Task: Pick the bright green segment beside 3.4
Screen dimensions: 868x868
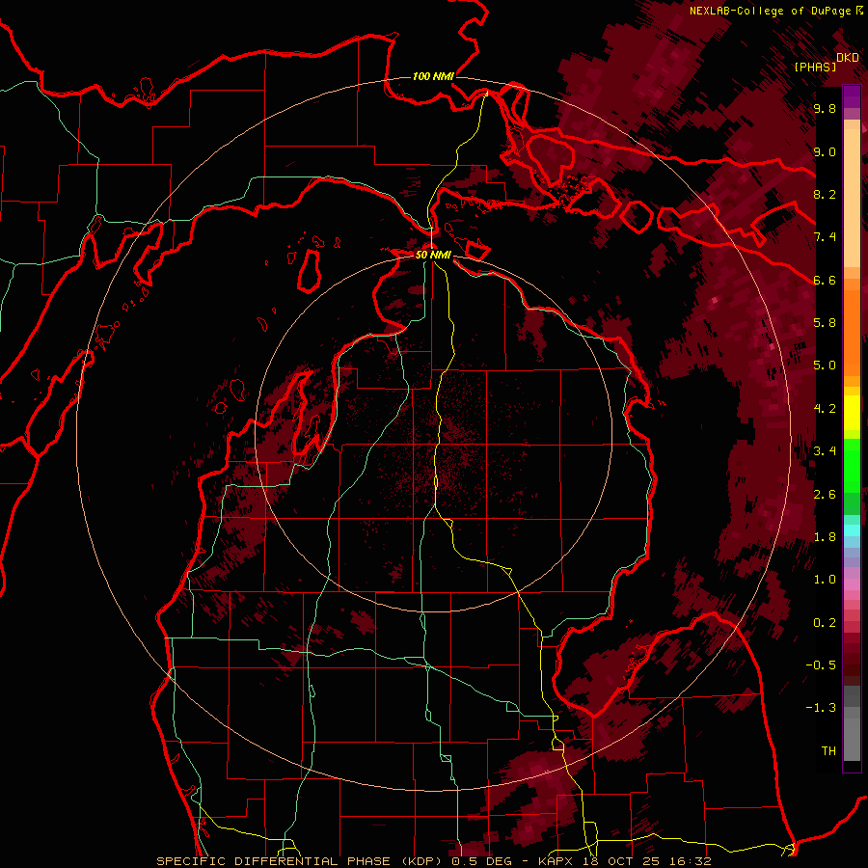Action: (852, 465)
